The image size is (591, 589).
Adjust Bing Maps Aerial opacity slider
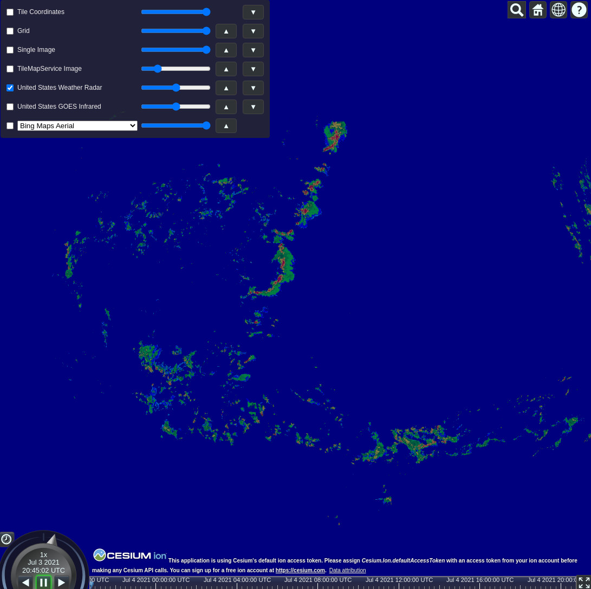point(176,125)
